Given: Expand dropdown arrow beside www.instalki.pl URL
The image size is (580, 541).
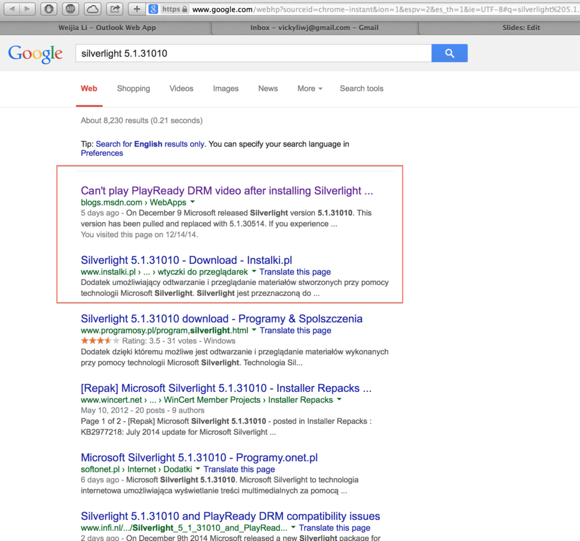Looking at the screenshot, I should (254, 271).
